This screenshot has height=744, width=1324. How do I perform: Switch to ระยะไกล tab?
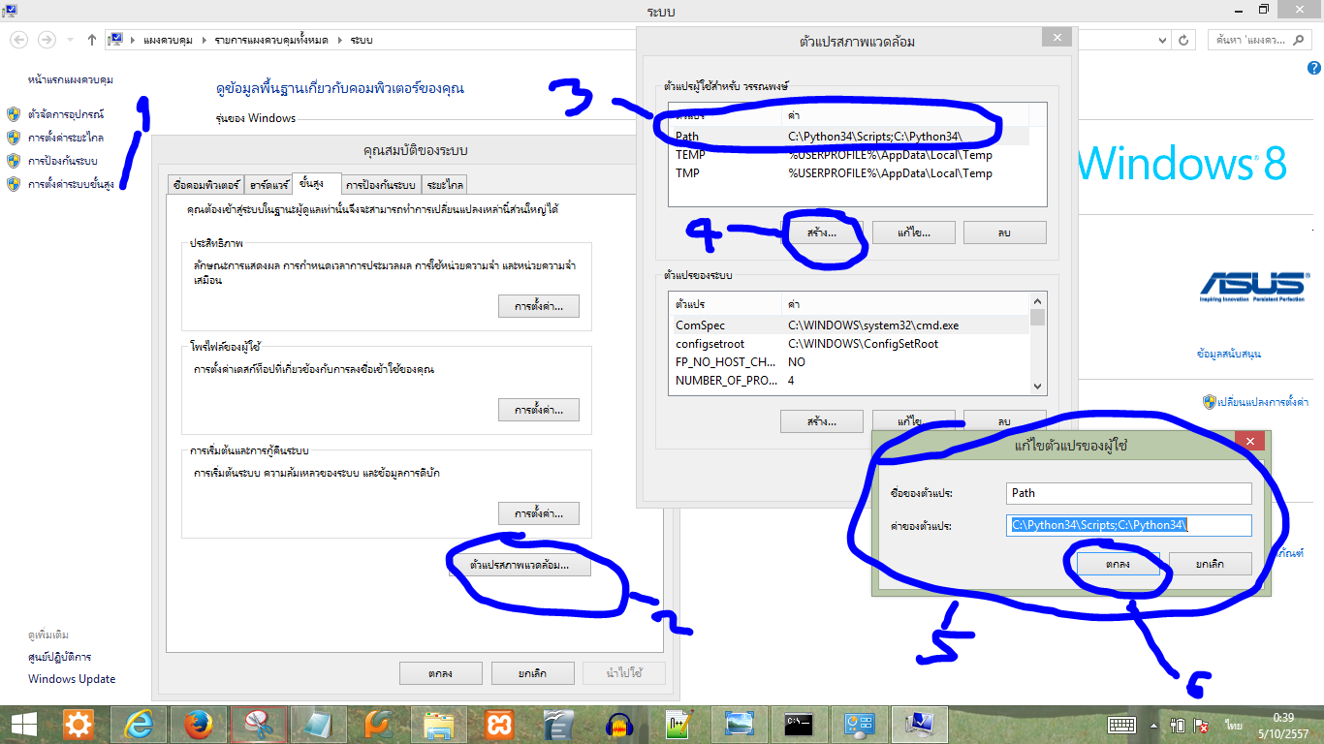point(444,184)
